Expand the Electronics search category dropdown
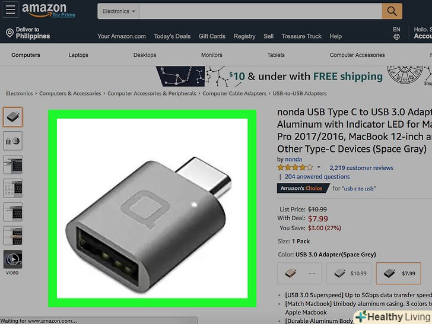This screenshot has width=432, height=324. (119, 11)
